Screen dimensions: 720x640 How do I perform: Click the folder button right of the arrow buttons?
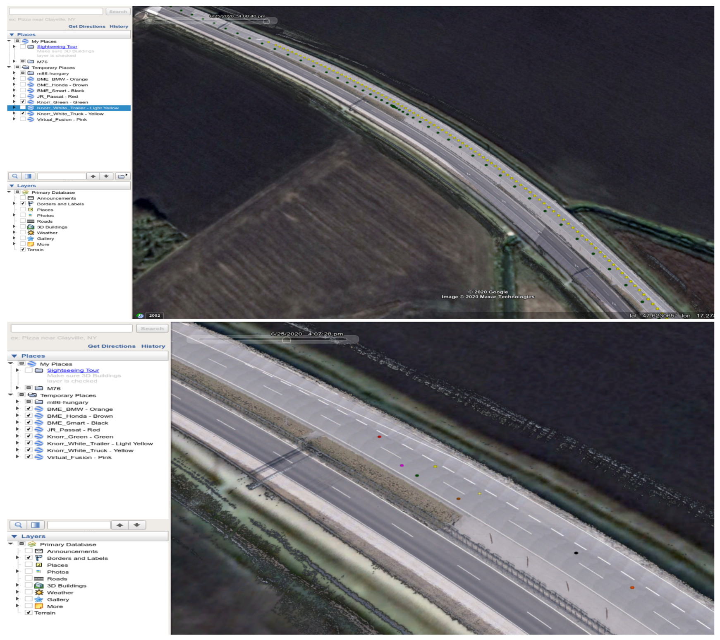[122, 176]
